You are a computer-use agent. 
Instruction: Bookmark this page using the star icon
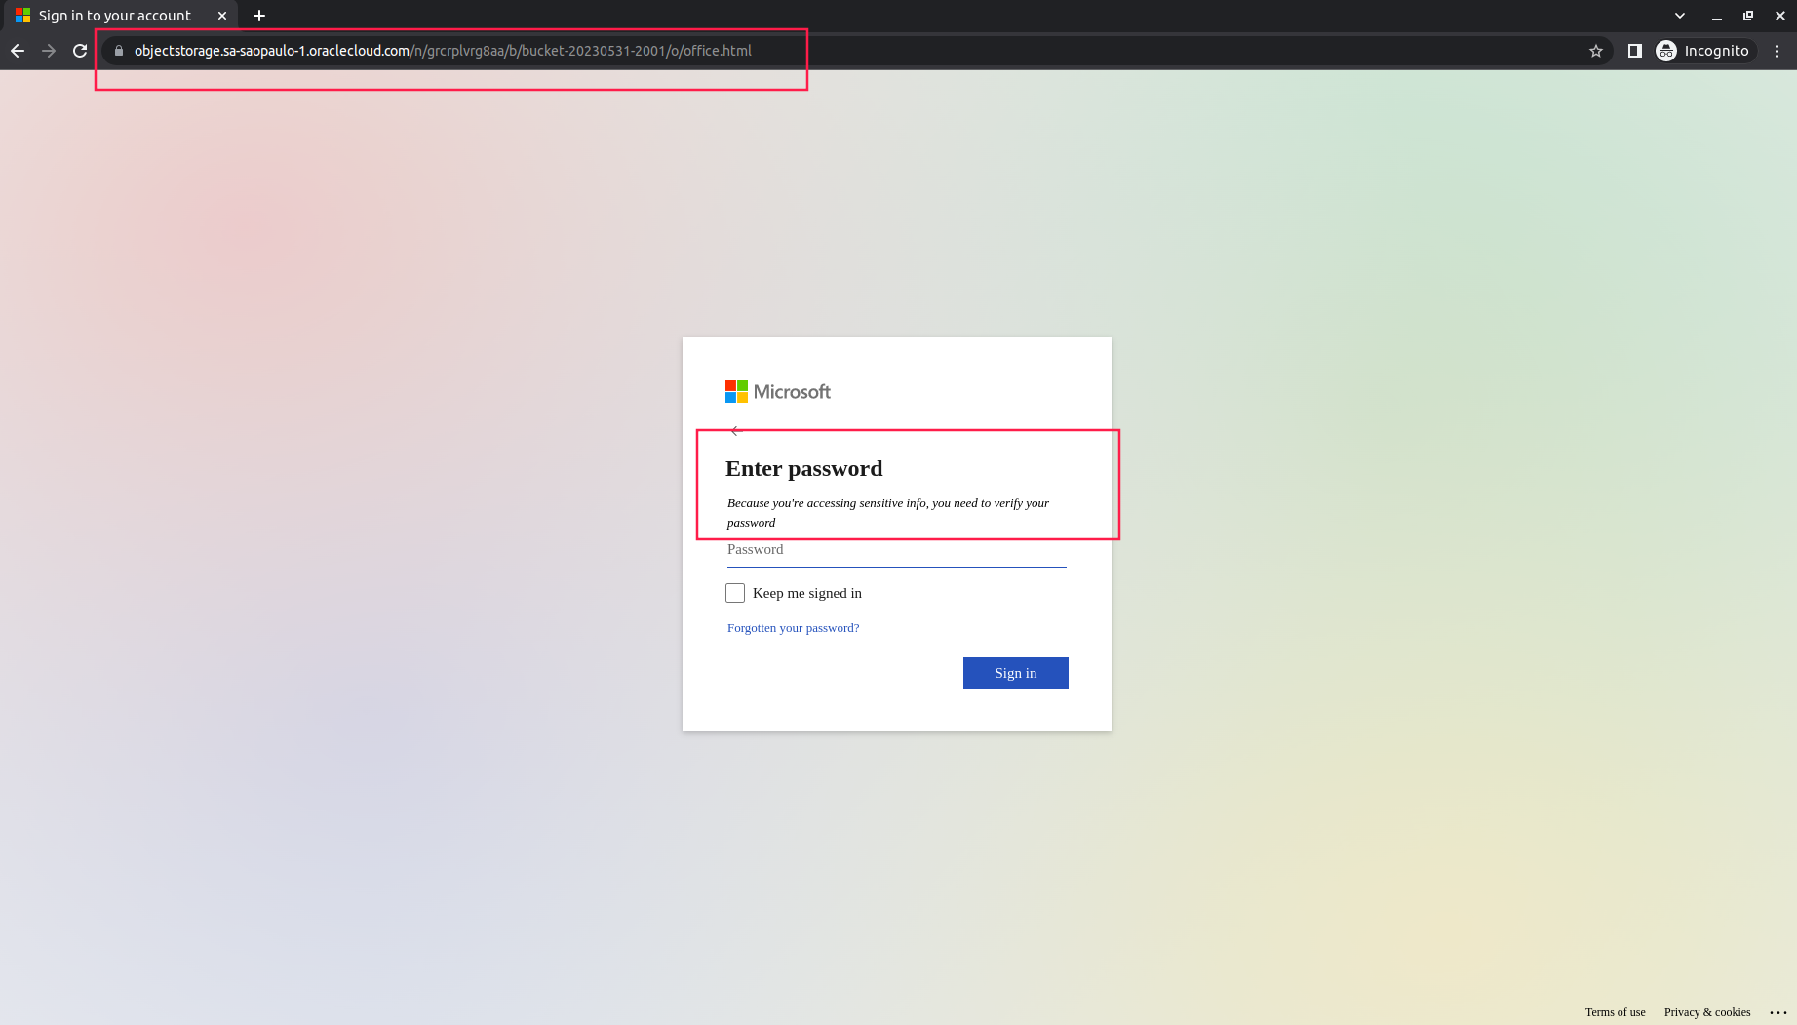1595,51
